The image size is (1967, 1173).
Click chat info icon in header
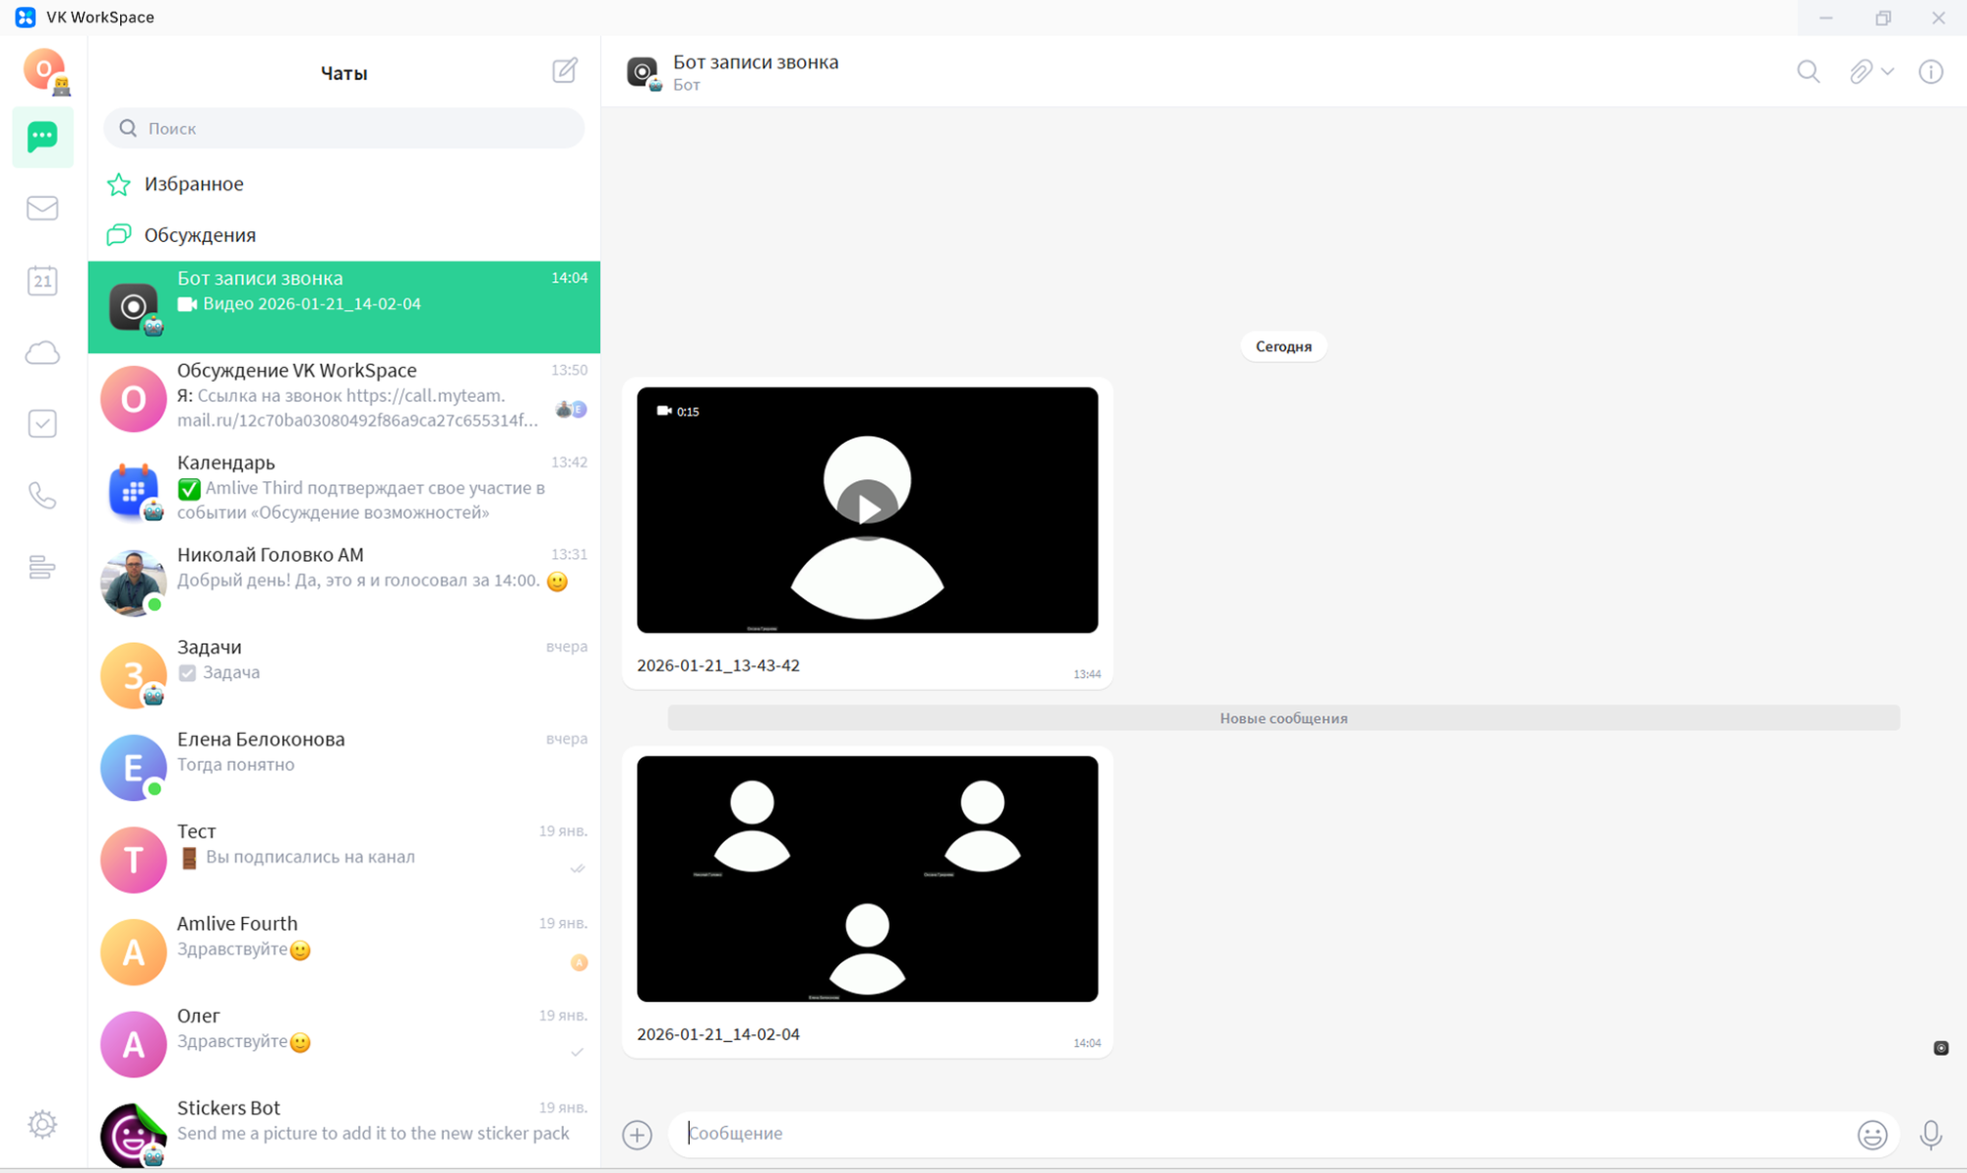[x=1931, y=72]
